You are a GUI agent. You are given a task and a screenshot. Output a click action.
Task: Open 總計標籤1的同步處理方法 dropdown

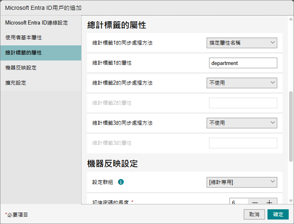point(242,43)
